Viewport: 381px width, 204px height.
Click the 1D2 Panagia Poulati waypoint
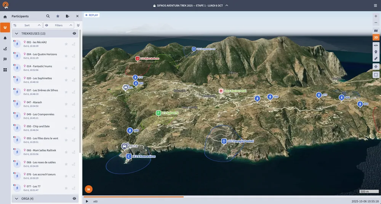(x=224, y=141)
